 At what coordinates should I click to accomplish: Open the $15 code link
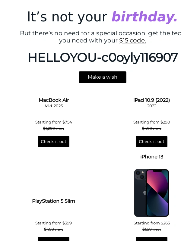[x=132, y=41]
